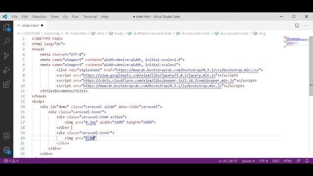Viewport: 313px width, 176px height.
Task: Click the minimap code overview
Action: [x=296, y=42]
